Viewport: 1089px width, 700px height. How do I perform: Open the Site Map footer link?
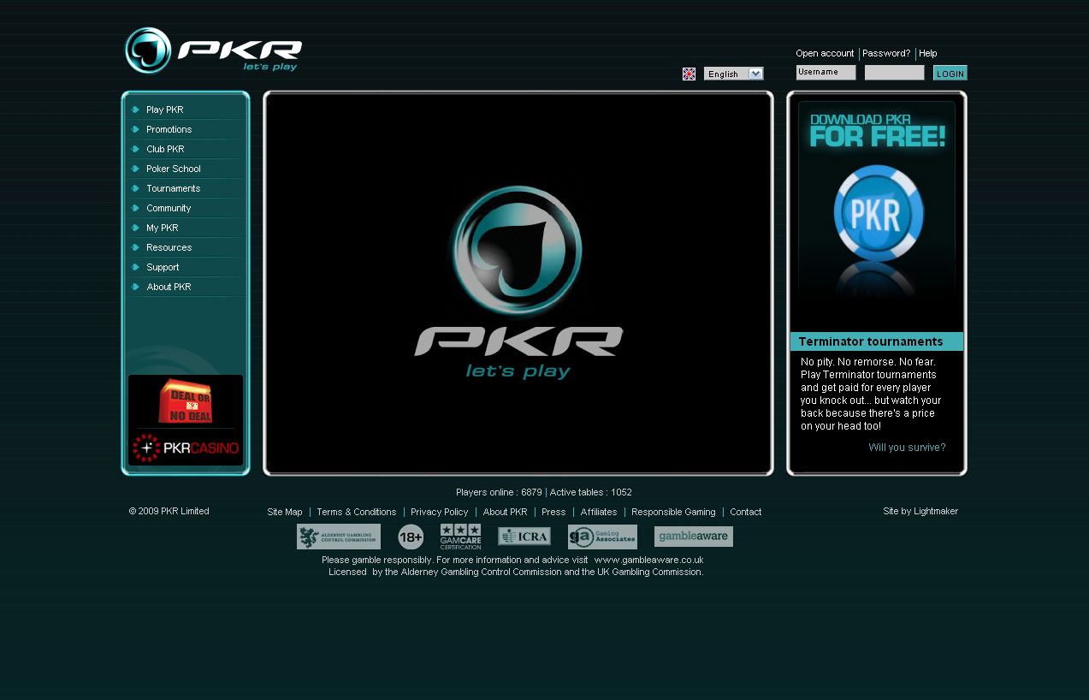pyautogui.click(x=285, y=512)
